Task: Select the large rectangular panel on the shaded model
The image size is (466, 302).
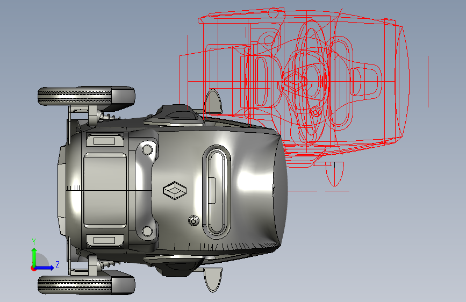Action: coord(105,191)
